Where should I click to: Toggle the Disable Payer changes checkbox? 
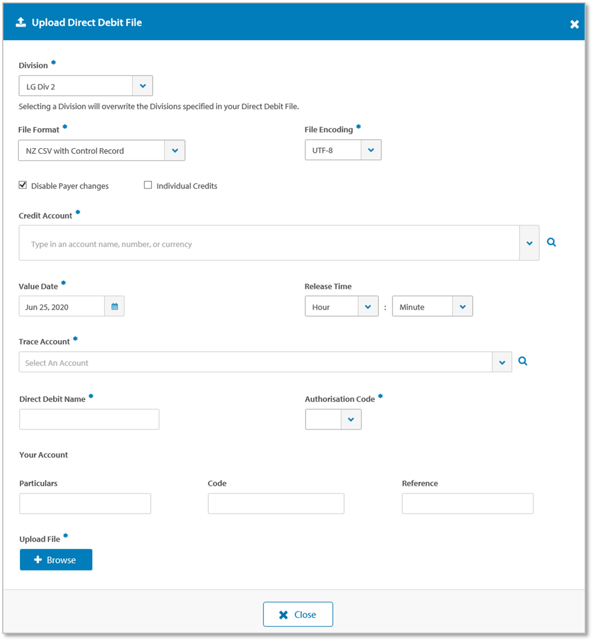pos(23,185)
